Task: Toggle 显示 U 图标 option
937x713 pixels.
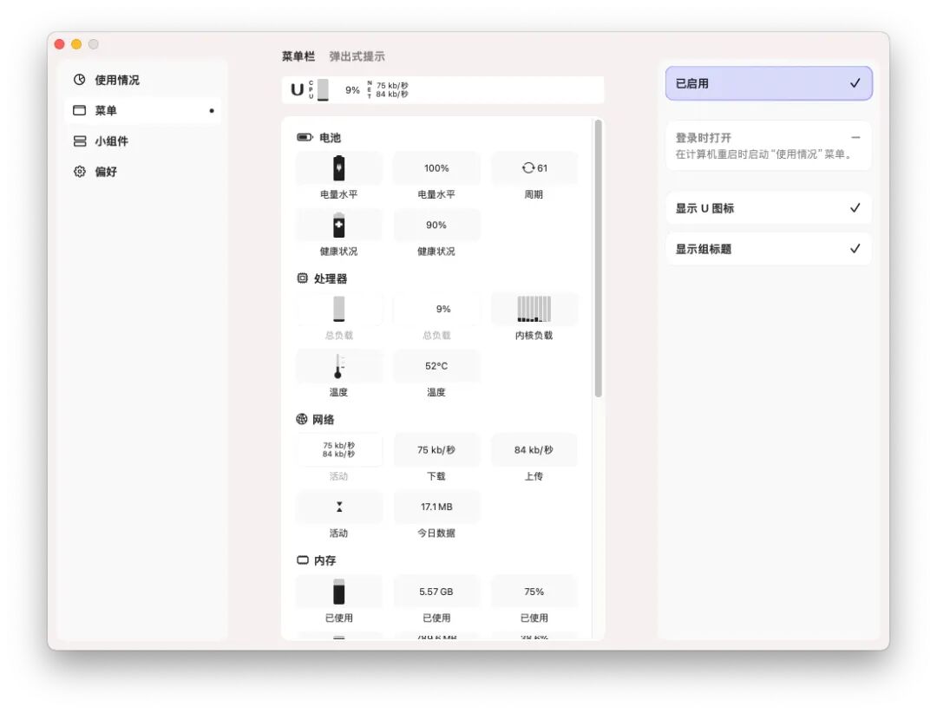Action: coord(769,208)
